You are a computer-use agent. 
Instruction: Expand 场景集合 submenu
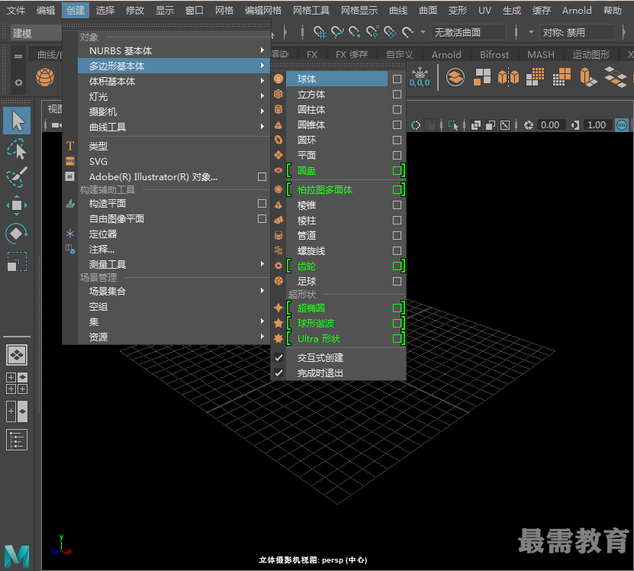173,291
